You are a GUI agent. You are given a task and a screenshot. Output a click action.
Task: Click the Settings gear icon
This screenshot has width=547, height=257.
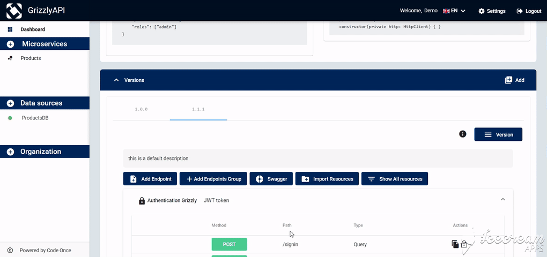coord(482,11)
